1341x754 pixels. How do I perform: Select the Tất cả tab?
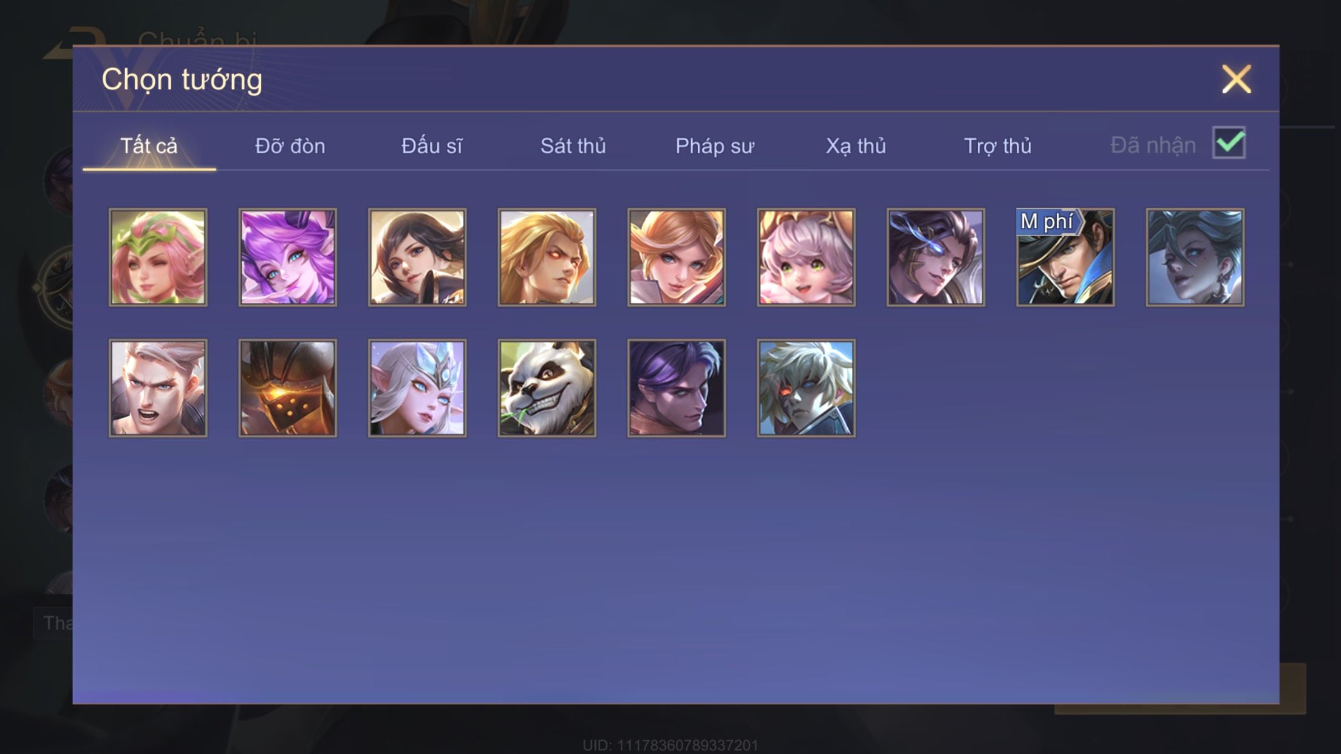tap(149, 146)
